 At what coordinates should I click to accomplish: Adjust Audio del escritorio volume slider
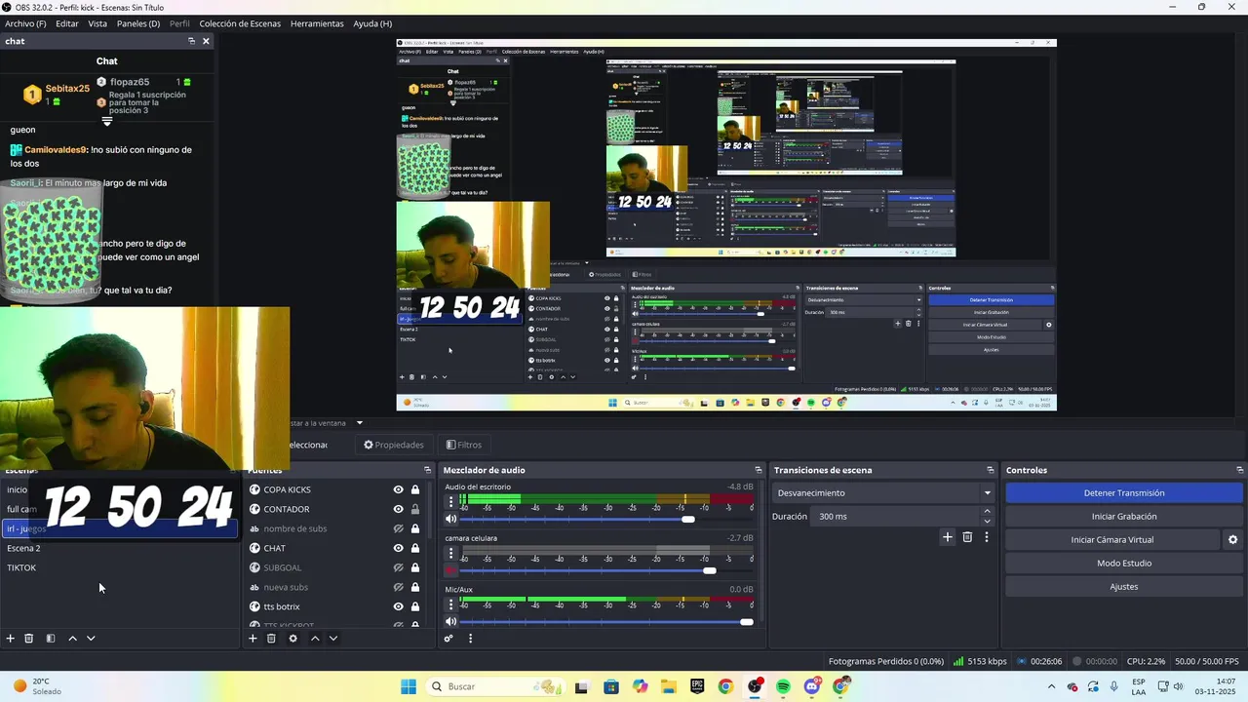click(688, 520)
